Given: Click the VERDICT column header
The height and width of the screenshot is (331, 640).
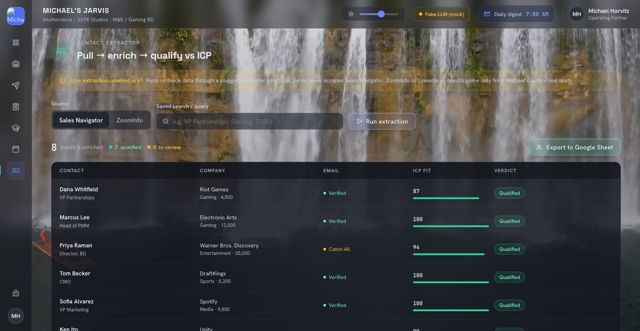Looking at the screenshot, I should coord(505,171).
